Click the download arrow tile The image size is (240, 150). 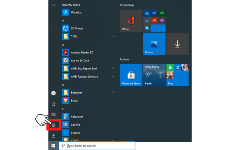click(177, 44)
